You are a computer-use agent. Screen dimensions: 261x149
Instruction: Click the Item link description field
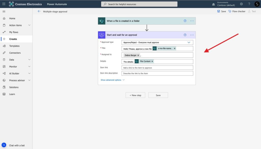[157, 73]
